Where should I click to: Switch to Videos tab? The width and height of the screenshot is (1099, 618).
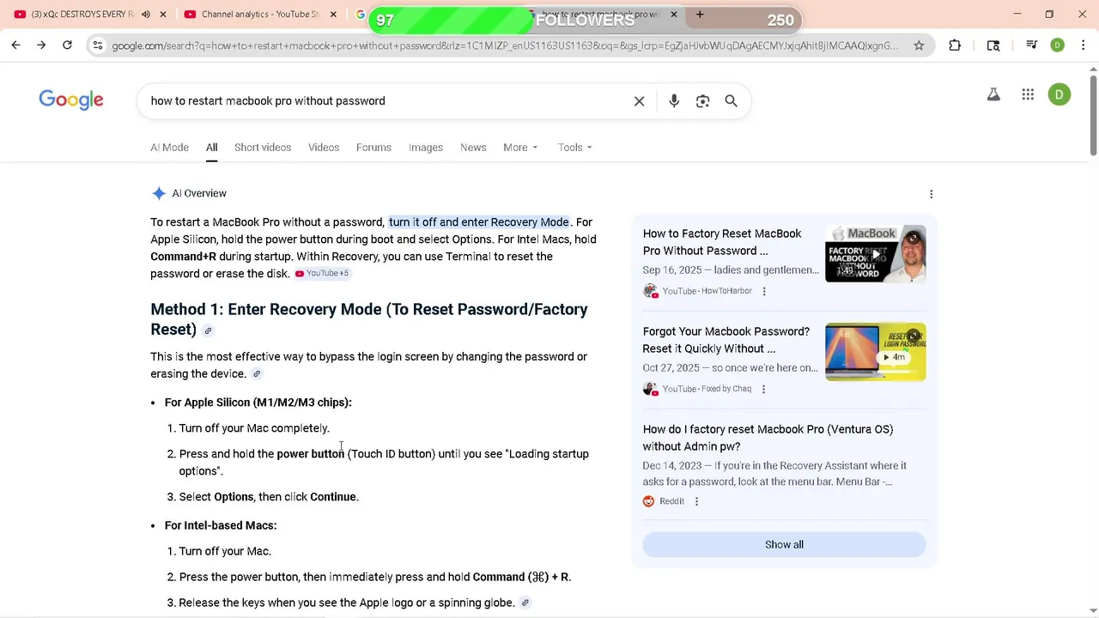(324, 148)
